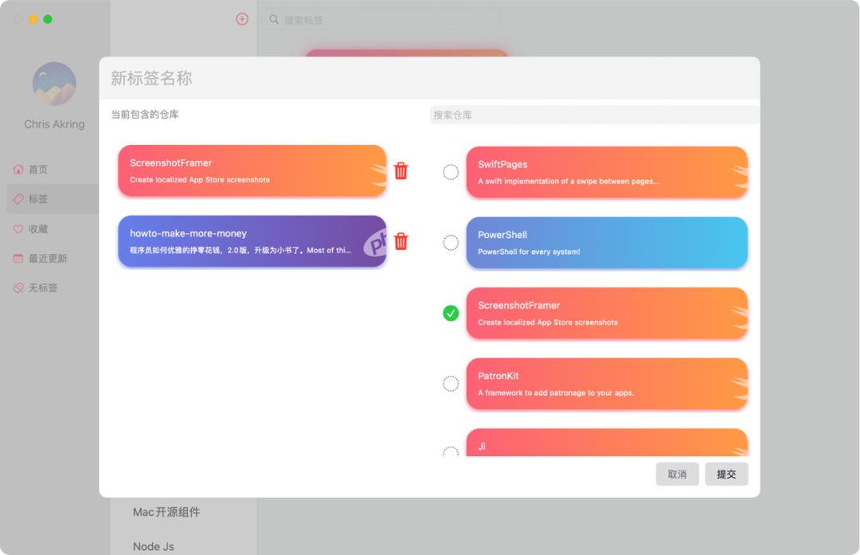Click the 搜索标签 tag search field

pos(381,20)
